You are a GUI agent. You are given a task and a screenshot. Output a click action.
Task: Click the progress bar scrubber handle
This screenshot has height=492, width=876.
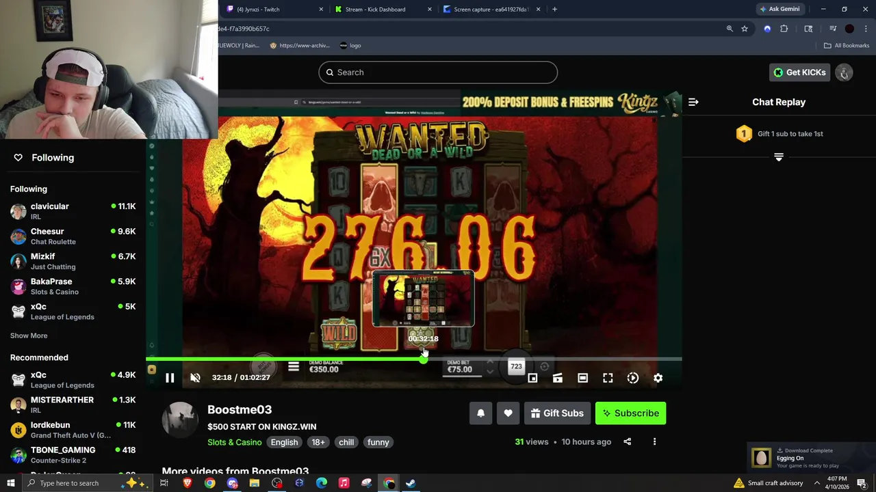(423, 359)
